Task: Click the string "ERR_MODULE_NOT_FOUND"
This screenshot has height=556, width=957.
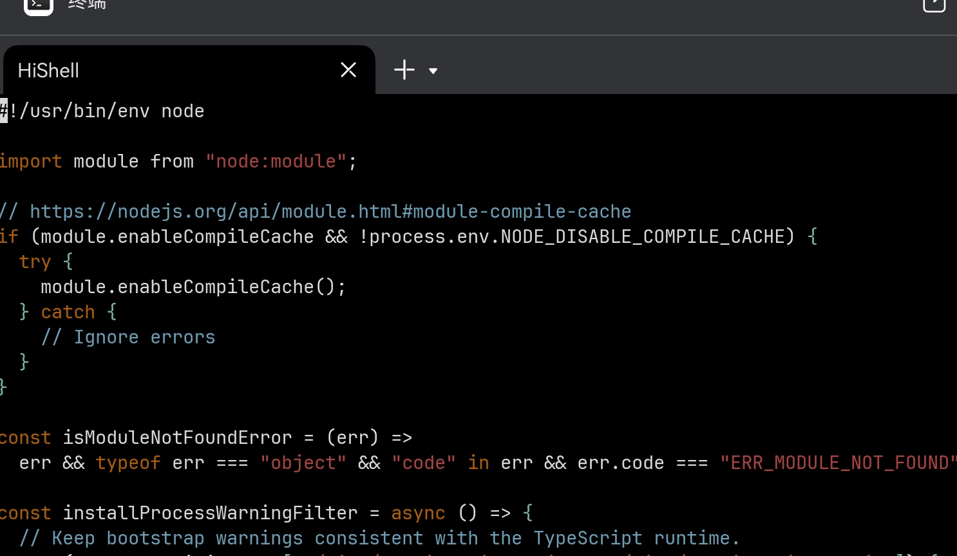Action: point(838,463)
